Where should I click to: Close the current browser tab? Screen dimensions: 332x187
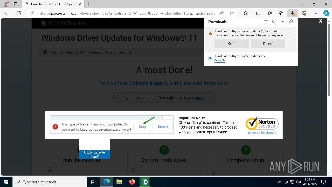[x=80, y=4]
